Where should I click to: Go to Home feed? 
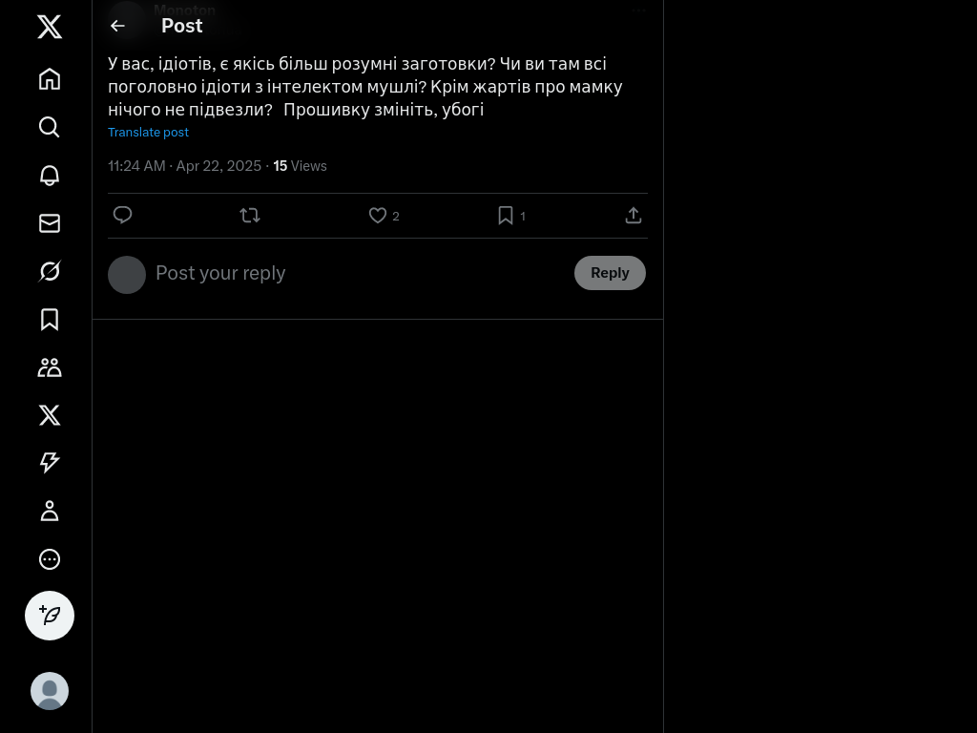click(50, 79)
